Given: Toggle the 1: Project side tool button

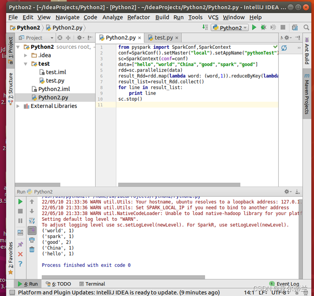Looking at the screenshot, I should (x=10, y=50).
